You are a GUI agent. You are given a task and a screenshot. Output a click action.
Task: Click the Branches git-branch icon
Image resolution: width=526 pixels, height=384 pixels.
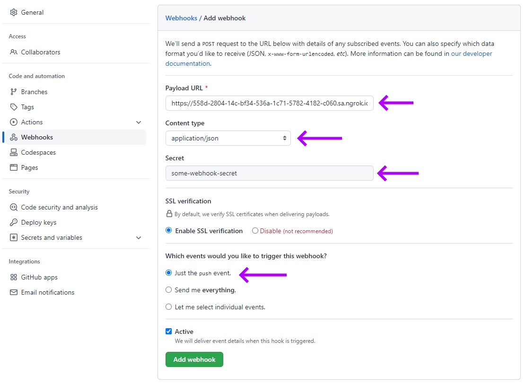pyautogui.click(x=13, y=92)
